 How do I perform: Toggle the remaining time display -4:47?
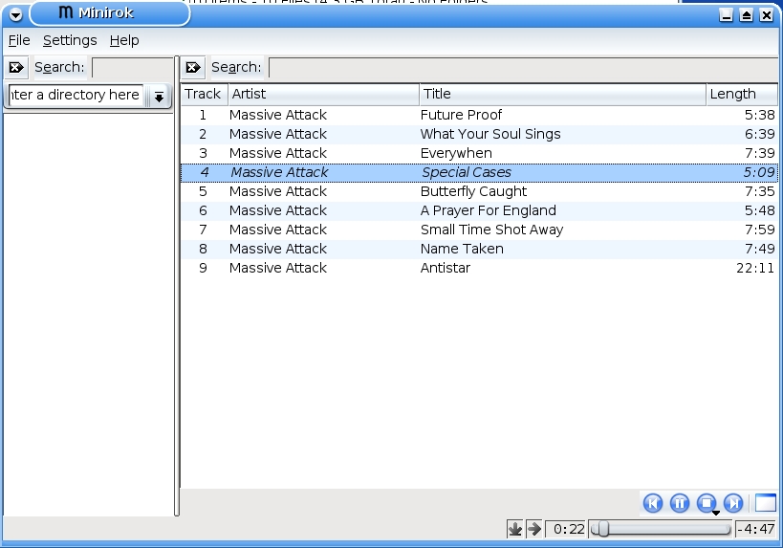point(756,529)
